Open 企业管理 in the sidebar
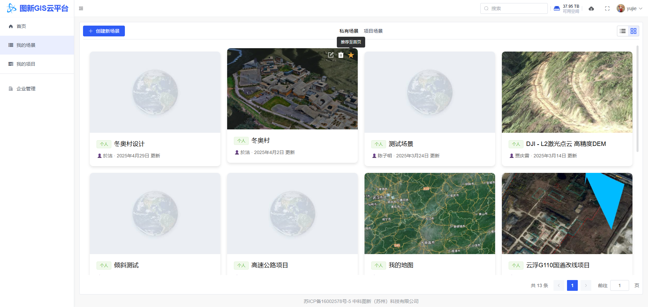648x307 pixels. pyautogui.click(x=37, y=89)
